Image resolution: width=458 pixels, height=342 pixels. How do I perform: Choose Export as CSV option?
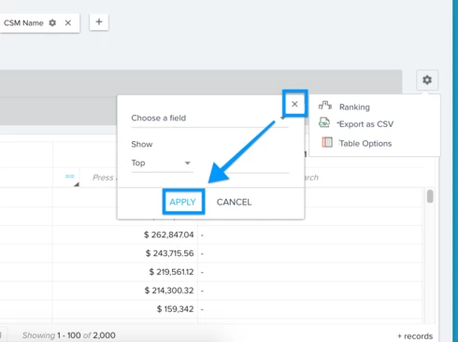click(x=366, y=124)
